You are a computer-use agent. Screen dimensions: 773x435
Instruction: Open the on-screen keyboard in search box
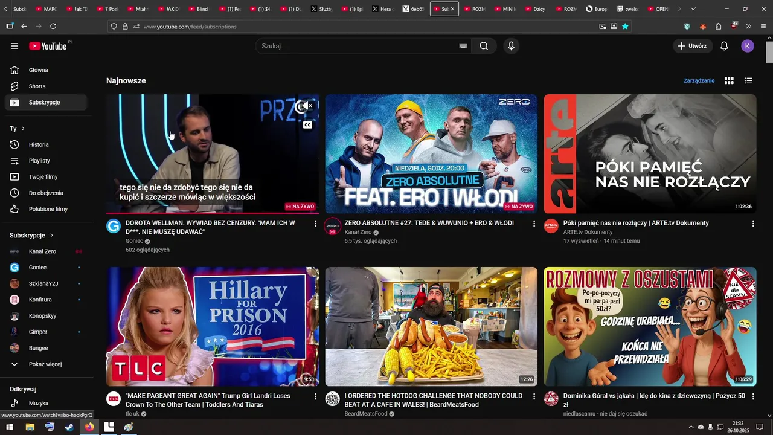[x=463, y=46]
